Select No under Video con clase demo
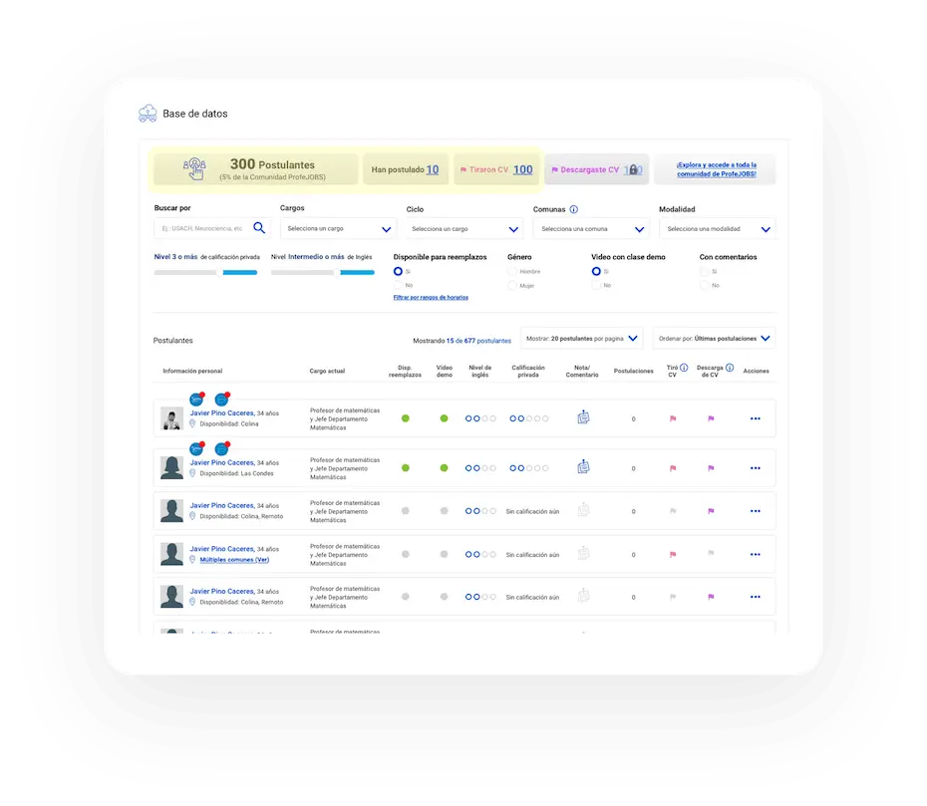 coord(596,285)
